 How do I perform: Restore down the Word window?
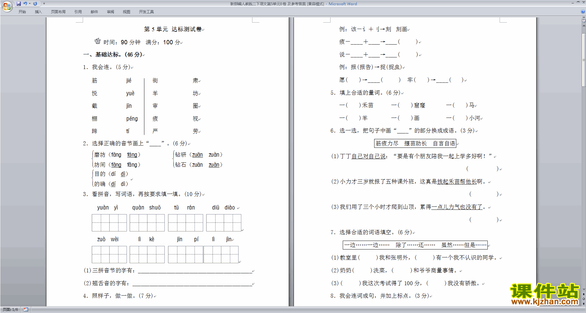(x=578, y=2)
